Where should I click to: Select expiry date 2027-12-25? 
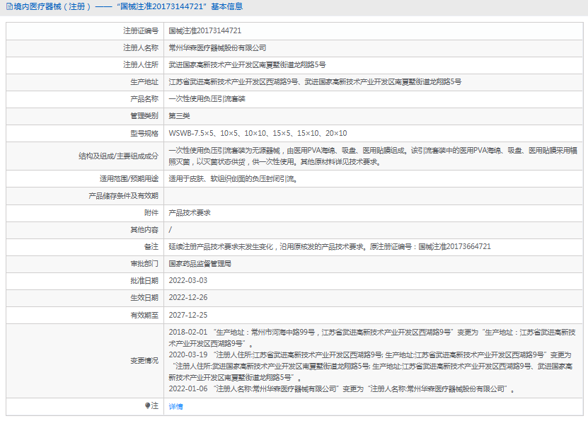(x=188, y=316)
